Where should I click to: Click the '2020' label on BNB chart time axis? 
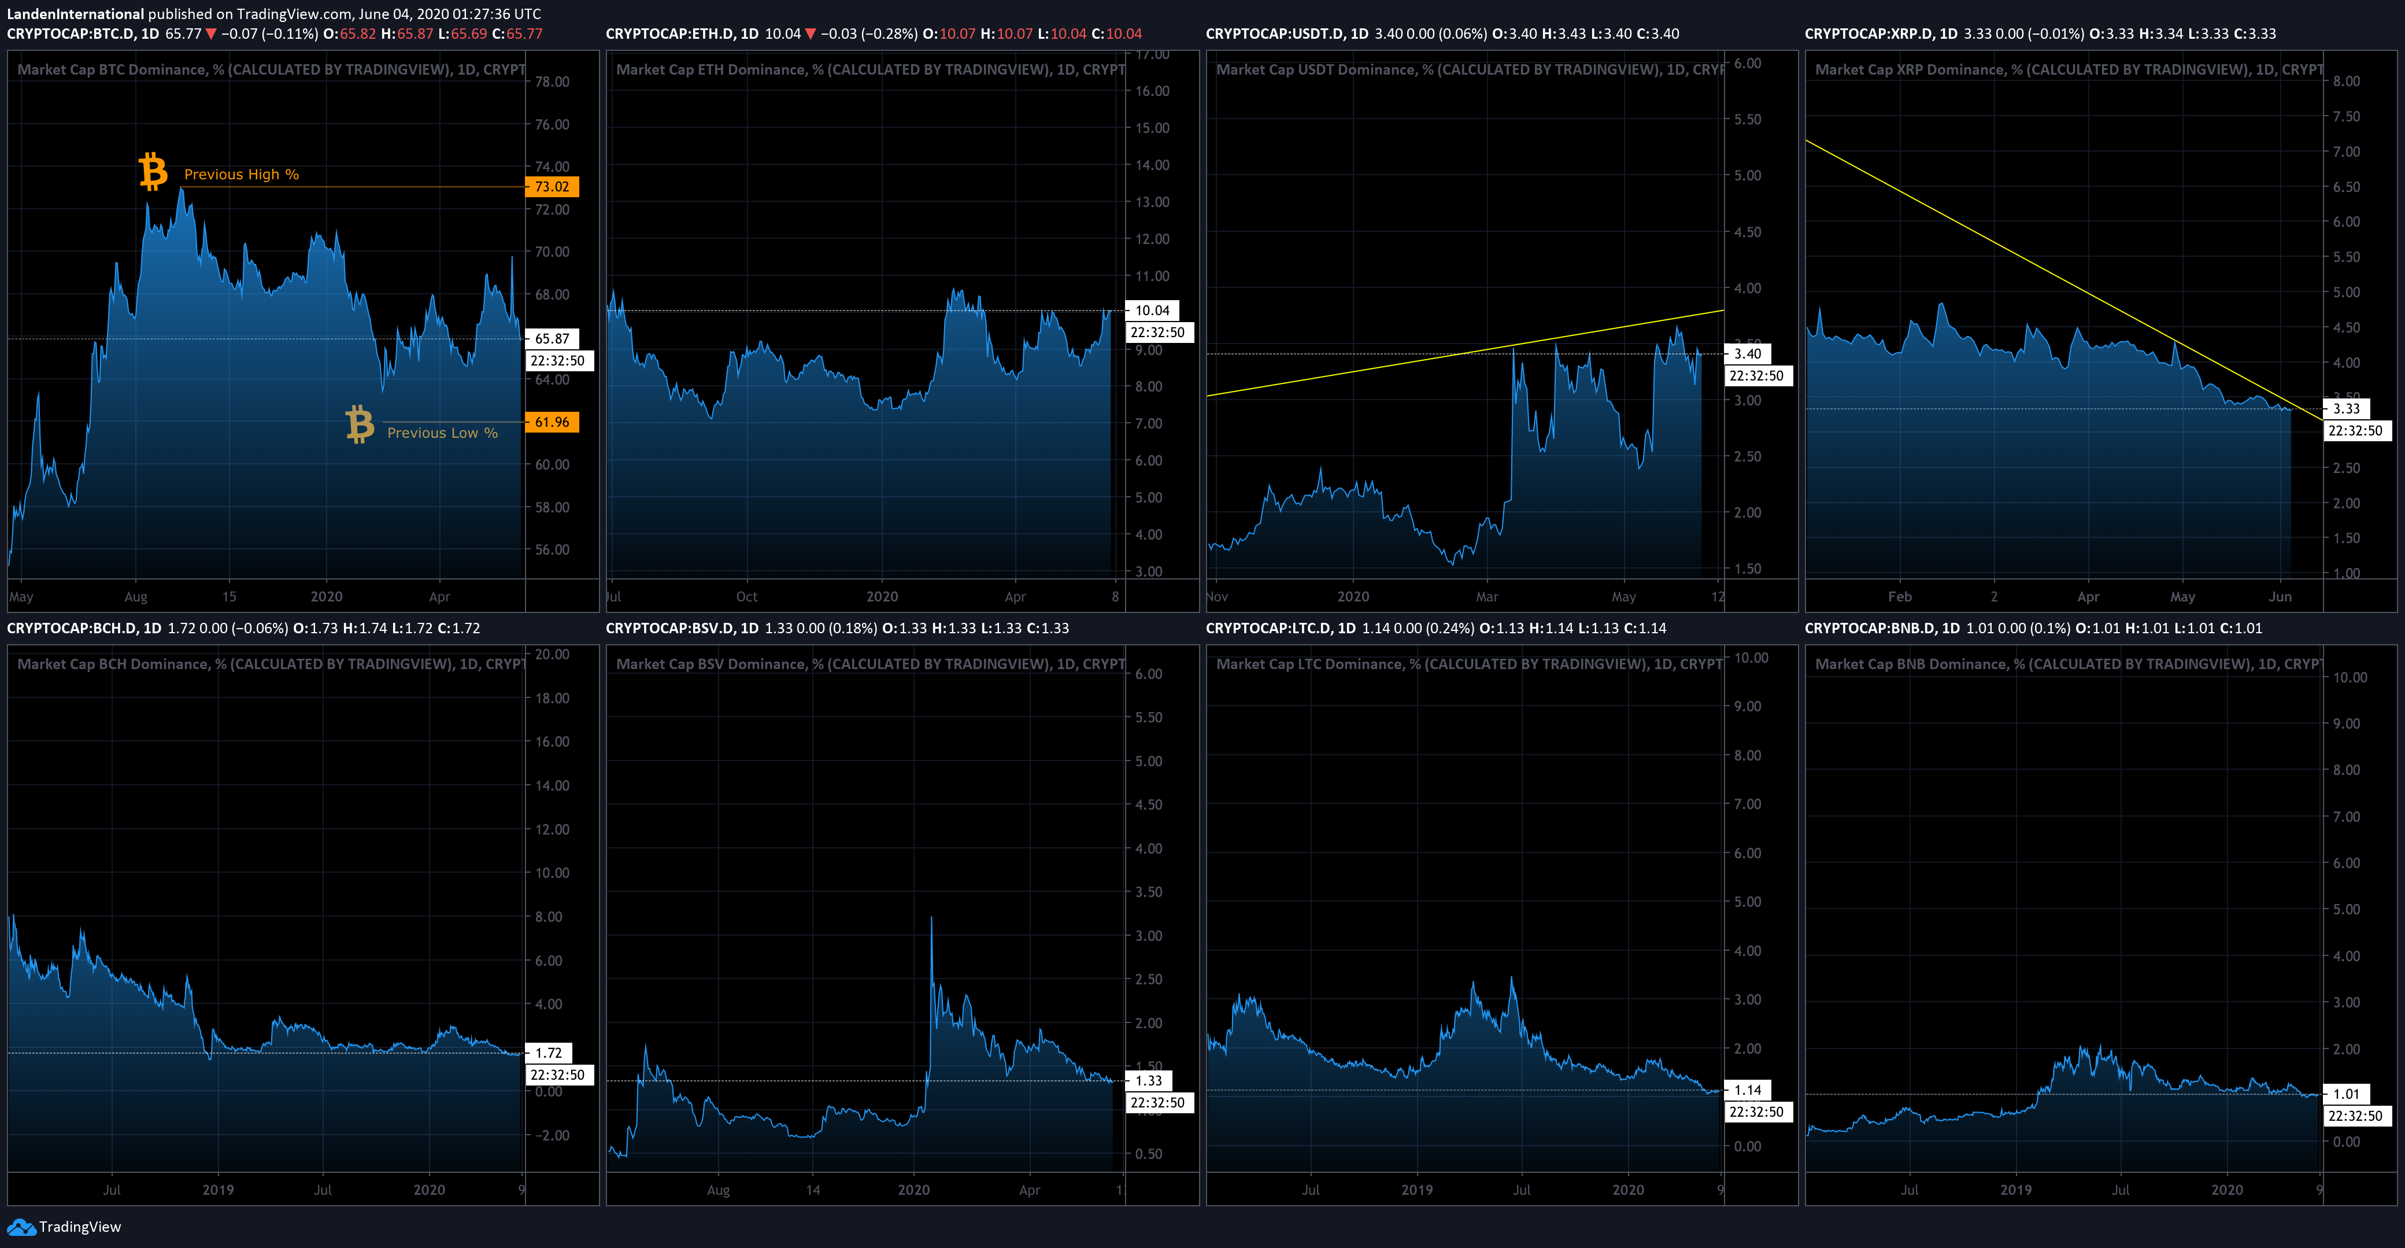2228,1190
